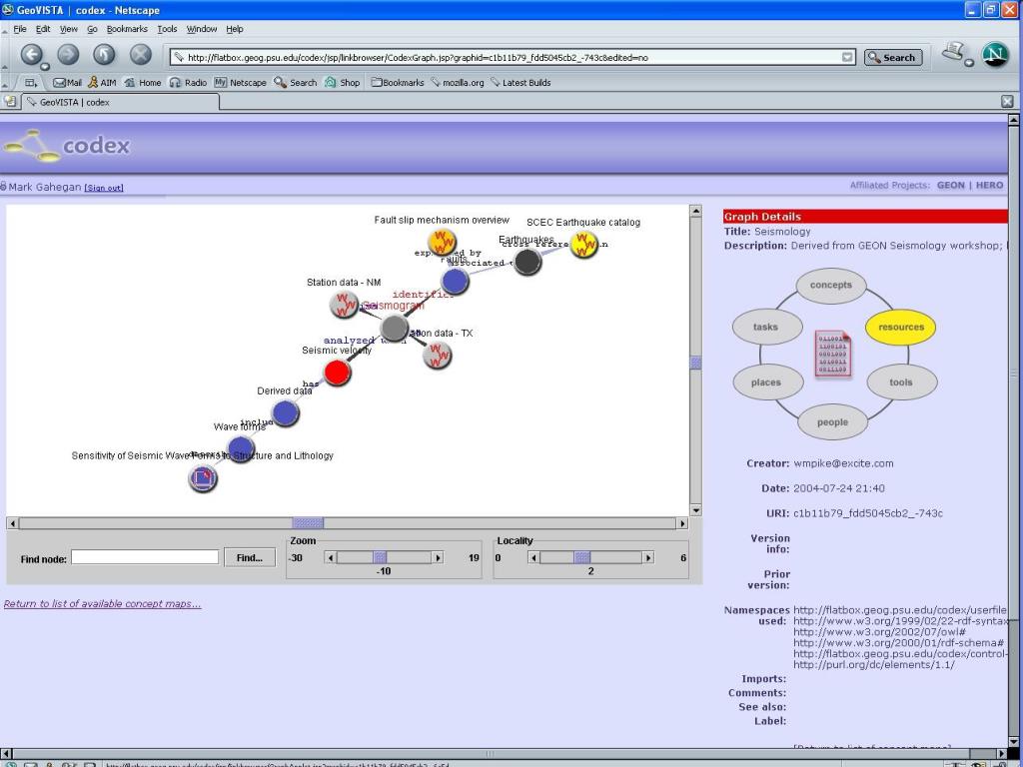The image size is (1023, 767).
Task: Select the gray Seismogram node
Action: (394, 328)
